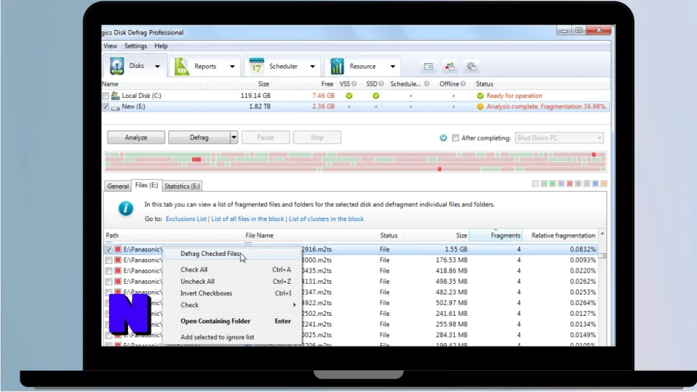The height and width of the screenshot is (392, 697).
Task: Open the View menu
Action: click(110, 46)
